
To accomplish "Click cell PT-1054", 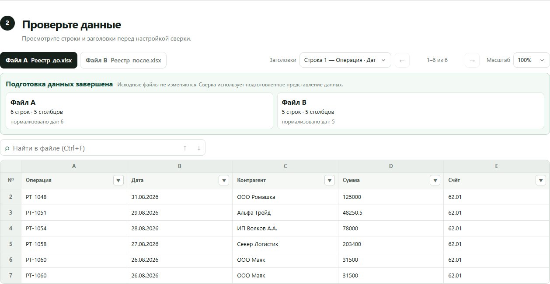I will [74, 228].
